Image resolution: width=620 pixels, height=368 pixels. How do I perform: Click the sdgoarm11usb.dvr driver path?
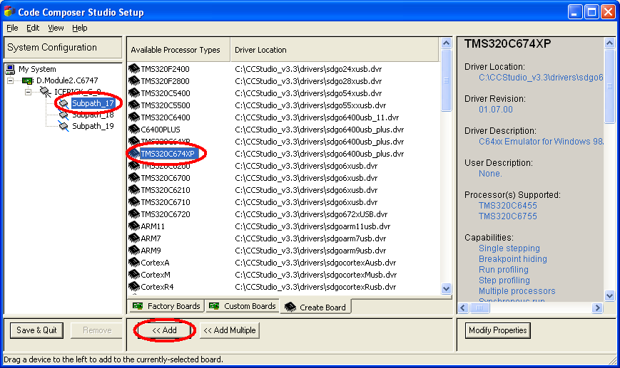312,226
